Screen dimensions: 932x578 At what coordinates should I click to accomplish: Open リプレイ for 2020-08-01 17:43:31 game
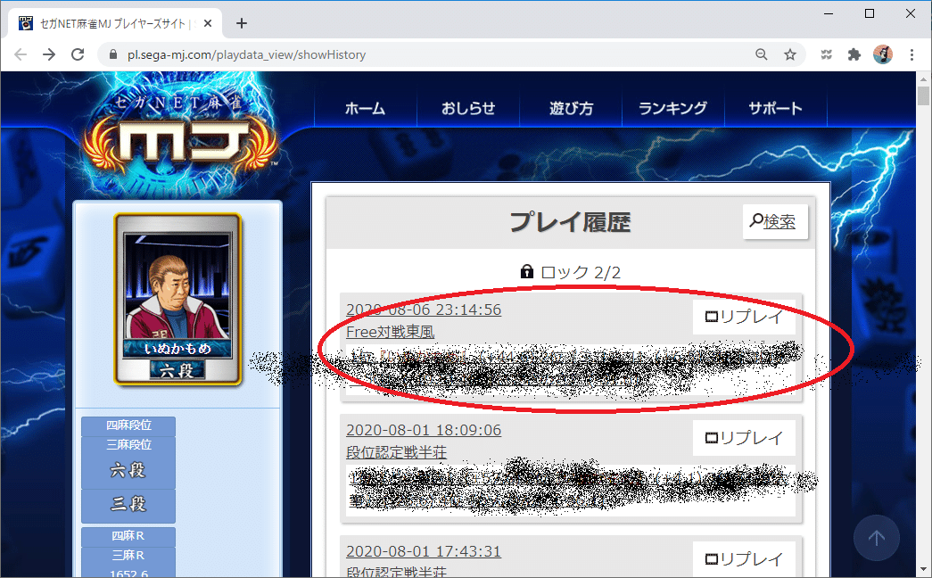click(x=744, y=559)
